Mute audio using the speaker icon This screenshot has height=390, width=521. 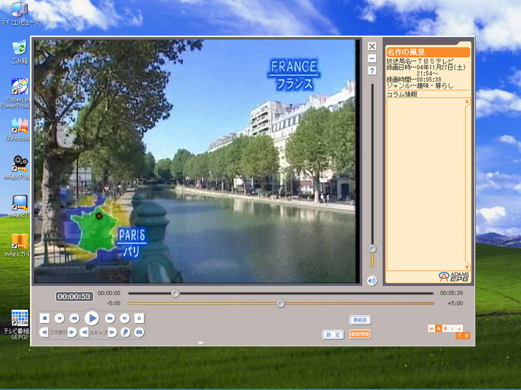click(x=372, y=281)
